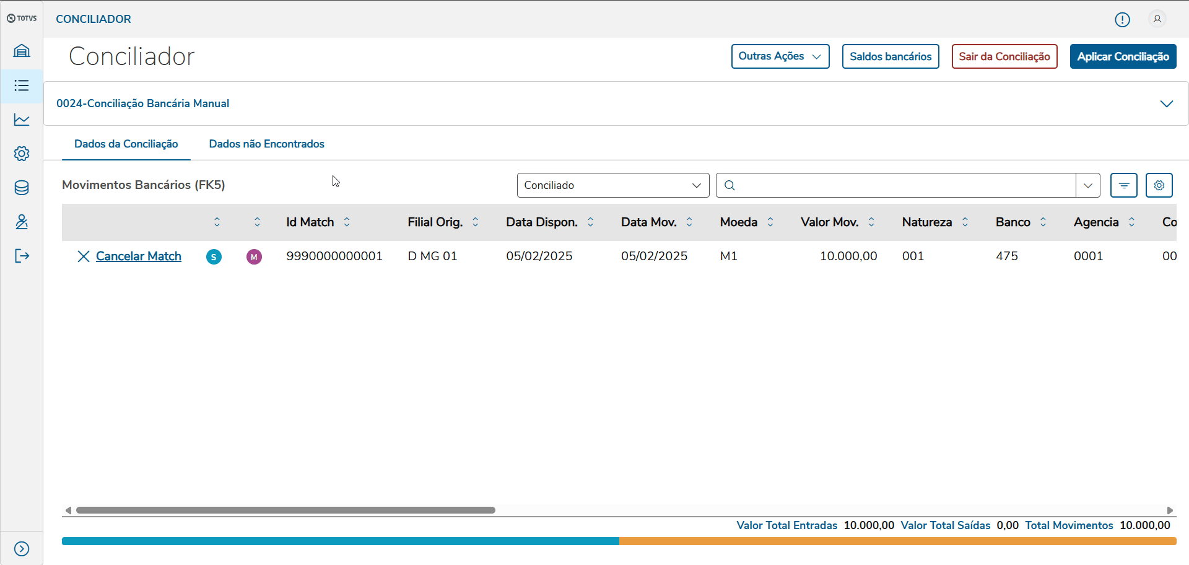The width and height of the screenshot is (1189, 565).
Task: Sort table by Valor Mov. column
Action: pyautogui.click(x=871, y=222)
